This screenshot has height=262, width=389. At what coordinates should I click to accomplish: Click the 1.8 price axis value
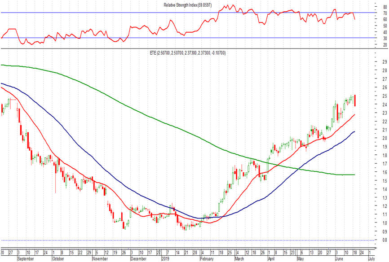[x=385, y=155]
